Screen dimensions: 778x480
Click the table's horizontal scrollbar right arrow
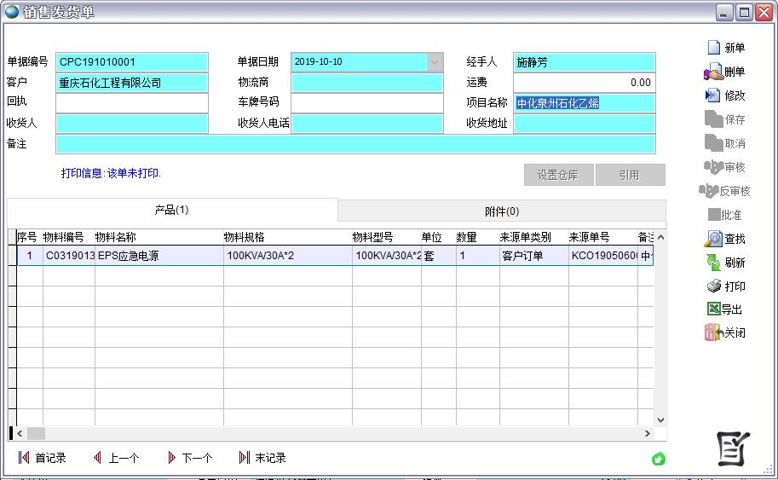(647, 433)
